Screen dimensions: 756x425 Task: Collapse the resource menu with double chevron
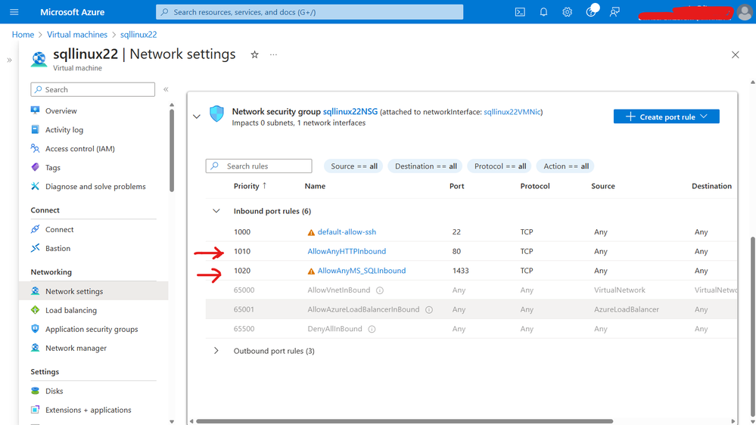pyautogui.click(x=166, y=89)
